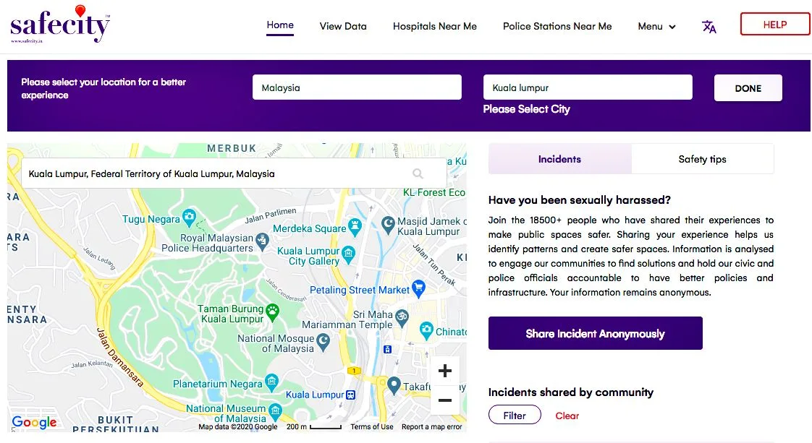Zoom in on the map
The image size is (812, 443).
444,371
